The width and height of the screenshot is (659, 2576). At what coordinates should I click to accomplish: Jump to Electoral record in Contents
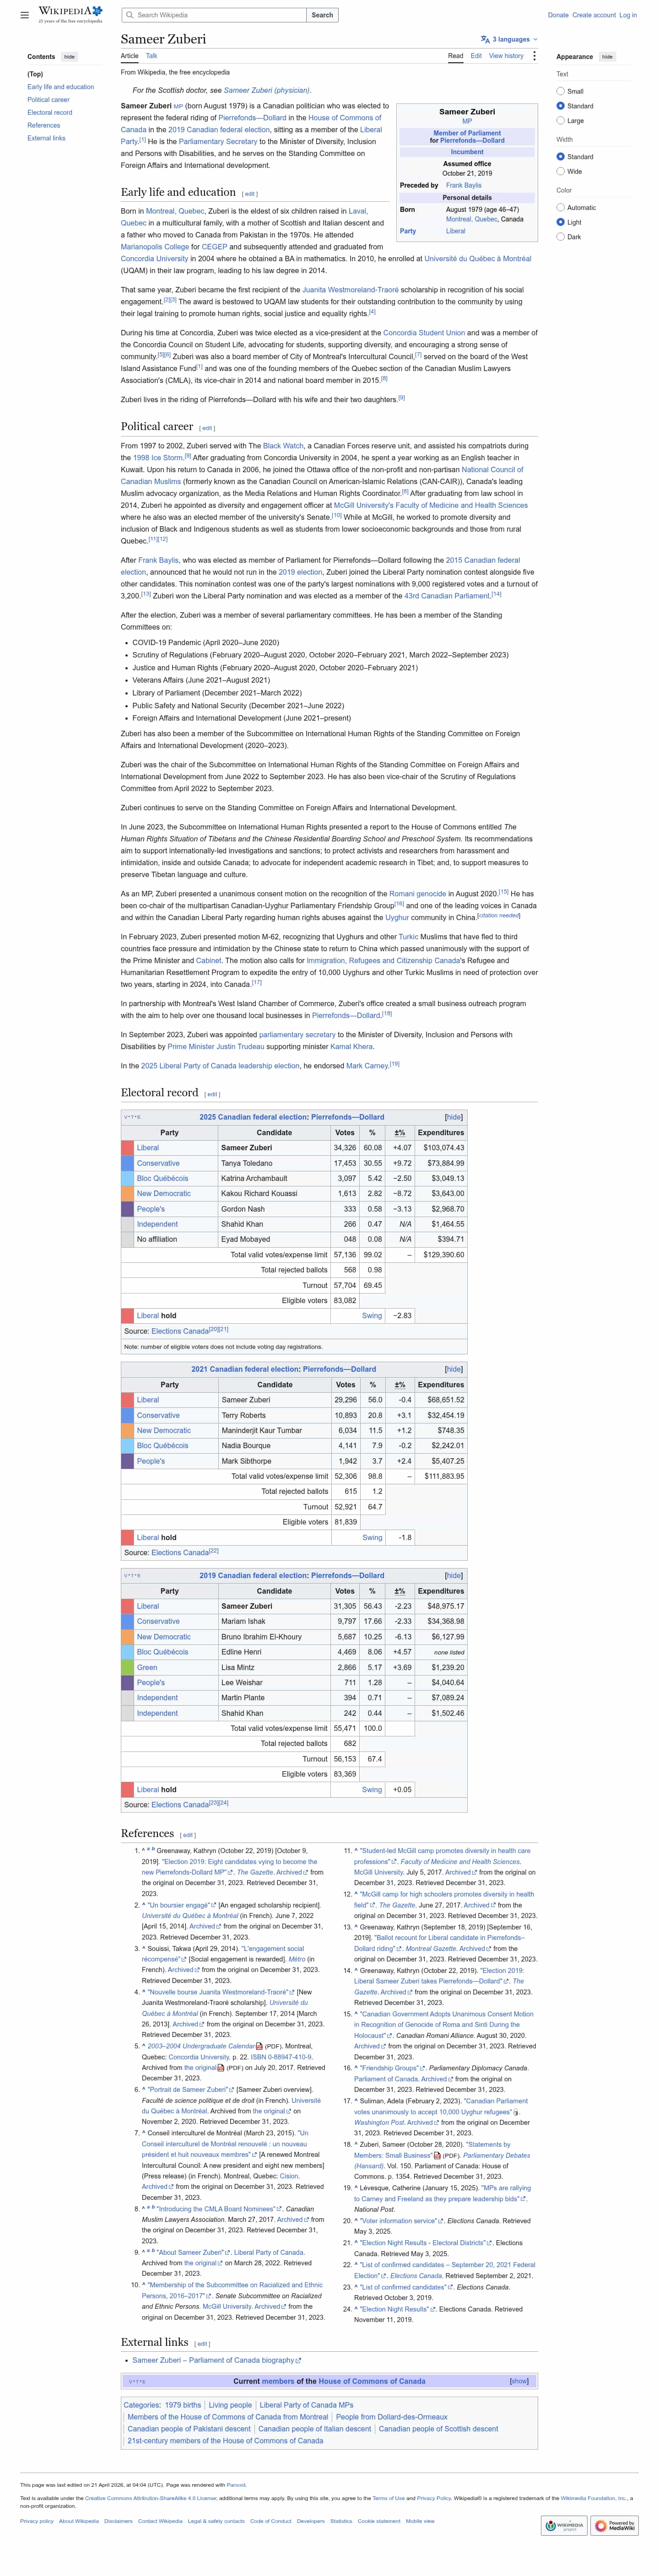50,113
